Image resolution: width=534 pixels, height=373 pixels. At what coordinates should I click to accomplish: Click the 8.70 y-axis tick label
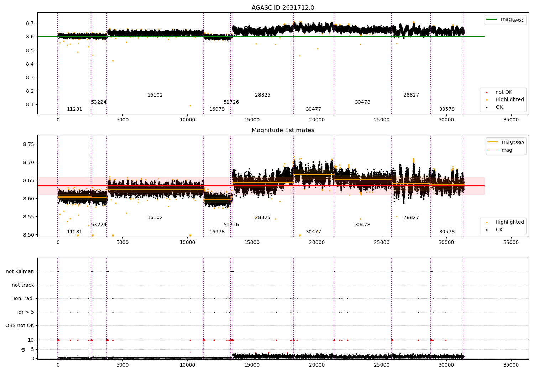point(28,162)
